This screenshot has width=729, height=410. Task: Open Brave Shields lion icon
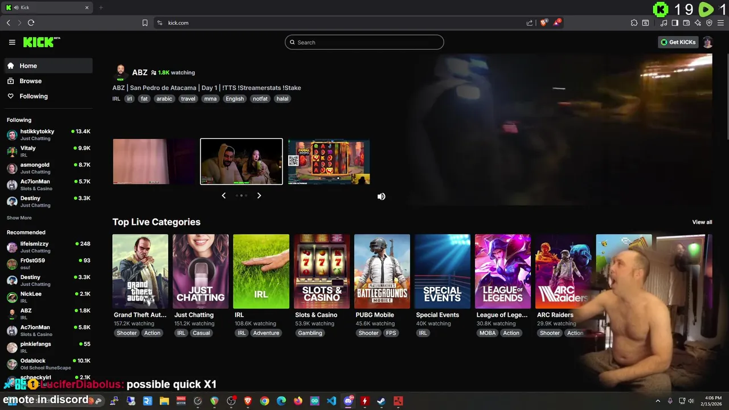(x=544, y=23)
